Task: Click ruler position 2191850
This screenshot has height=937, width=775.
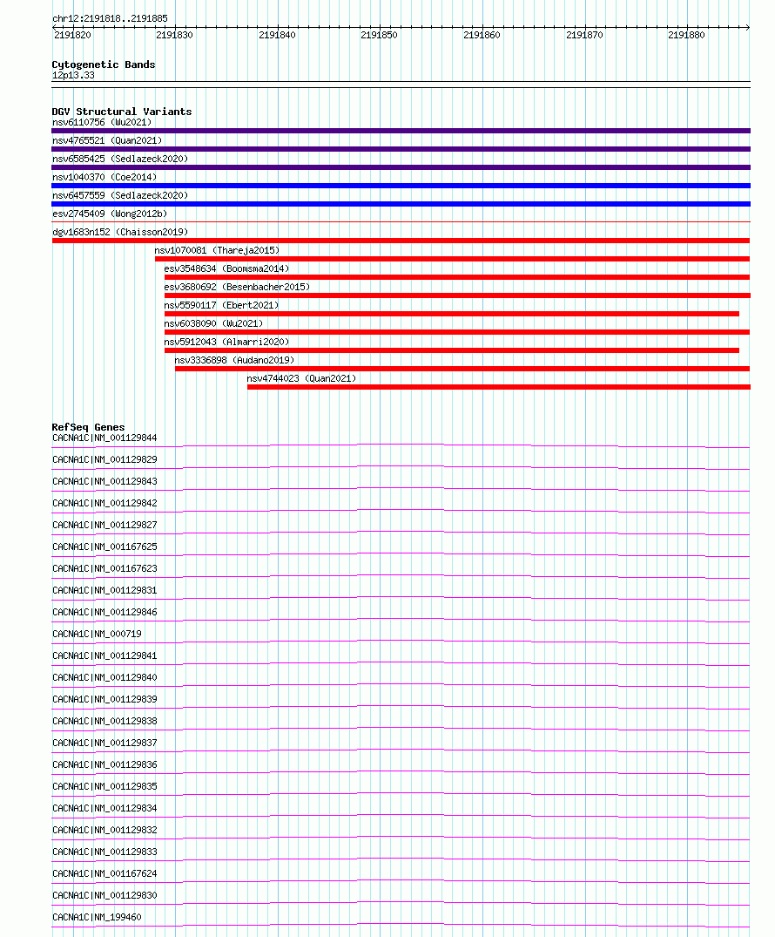Action: [x=379, y=35]
